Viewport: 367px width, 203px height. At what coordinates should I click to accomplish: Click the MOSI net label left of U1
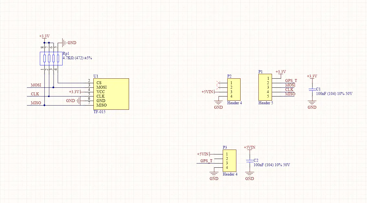pos(36,85)
